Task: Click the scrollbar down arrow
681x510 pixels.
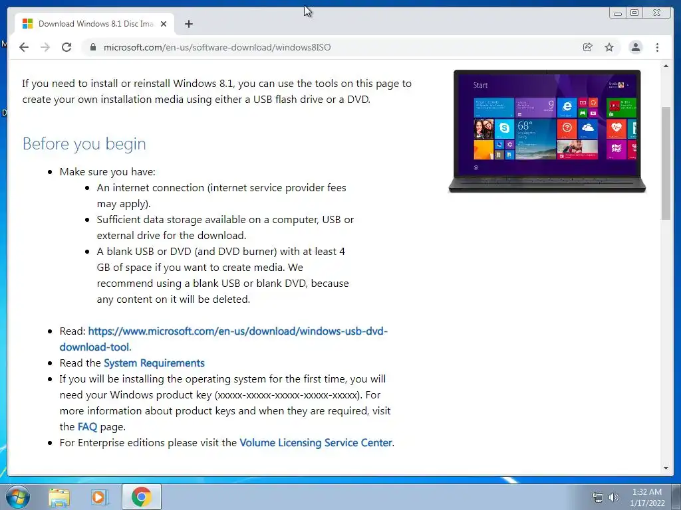Action: click(x=666, y=468)
